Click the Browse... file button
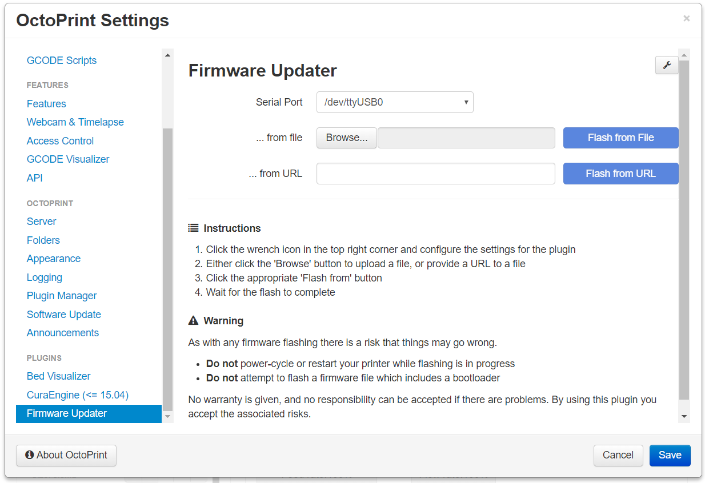 347,138
